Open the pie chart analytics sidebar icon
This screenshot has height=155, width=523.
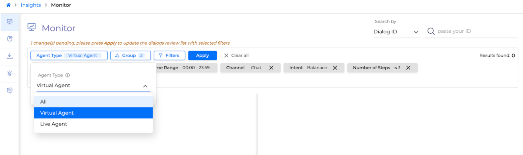click(x=10, y=39)
